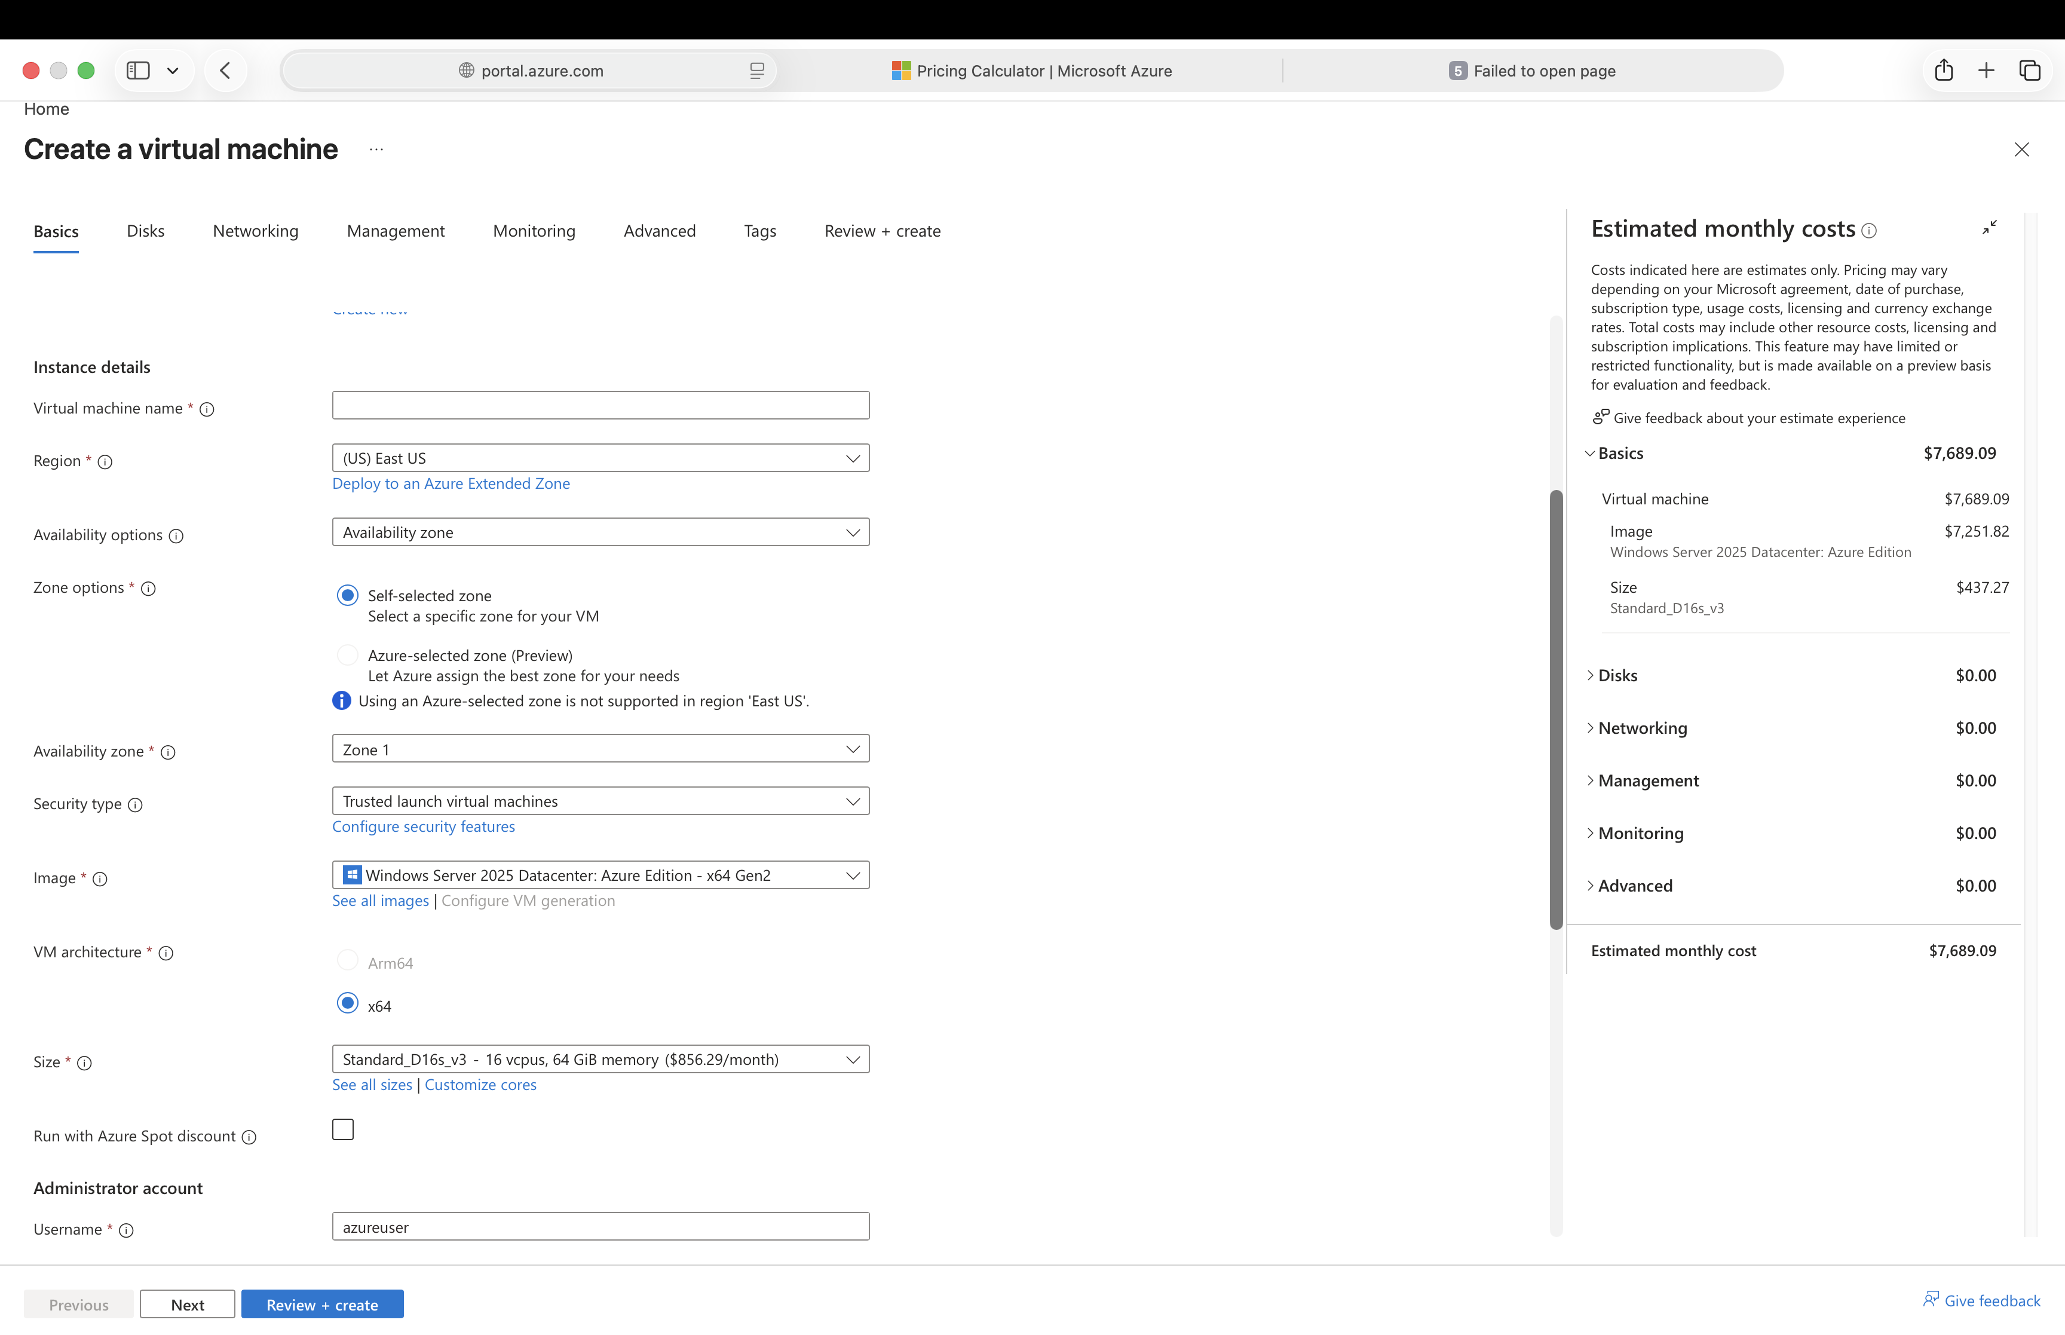Open the Image dropdown with Windows Server 2025
This screenshot has height=1335, width=2065.
click(600, 875)
